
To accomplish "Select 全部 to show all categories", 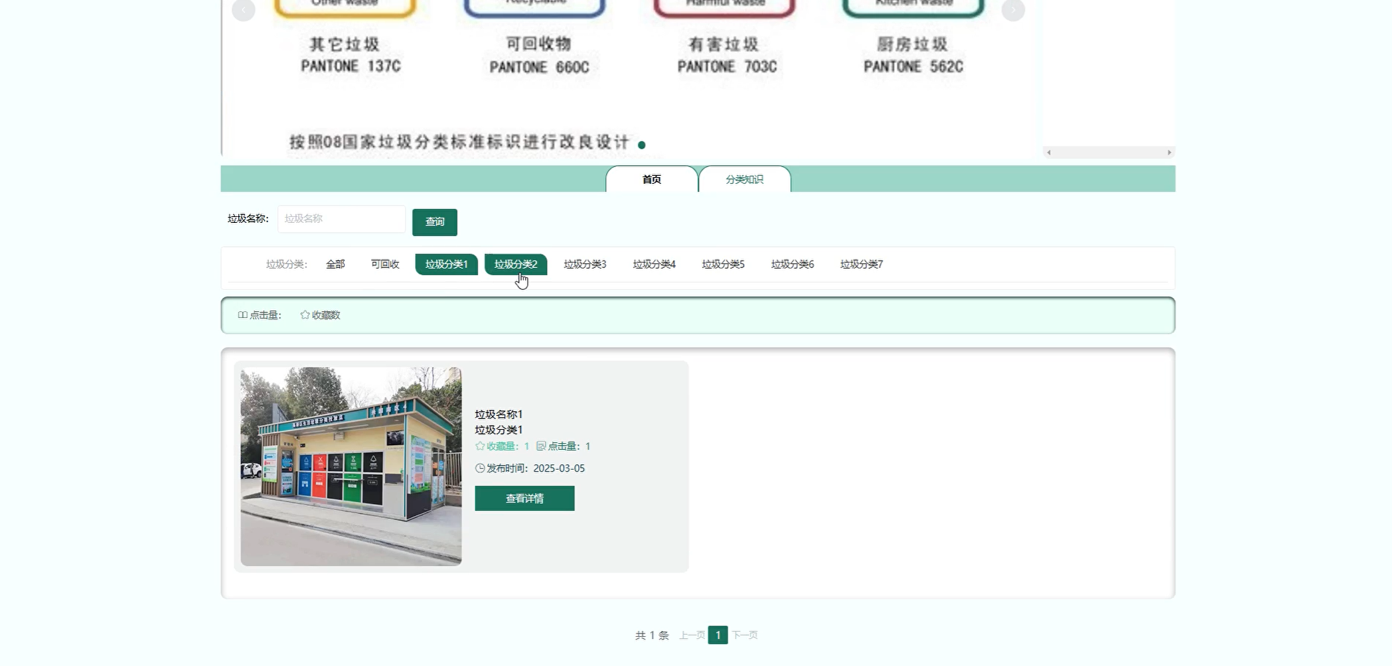I will (335, 263).
